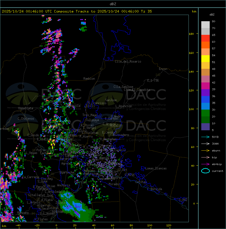Click the cyan current ellipse icon
Image resolution: width=226 pixels, height=229 pixels.
(x=205, y=171)
